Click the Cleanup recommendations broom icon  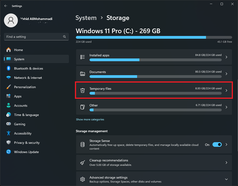tap(82, 163)
